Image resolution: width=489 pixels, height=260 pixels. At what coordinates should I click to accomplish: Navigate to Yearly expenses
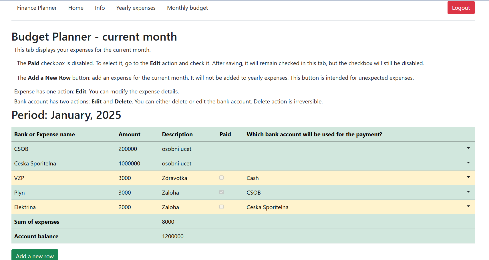[x=136, y=8]
